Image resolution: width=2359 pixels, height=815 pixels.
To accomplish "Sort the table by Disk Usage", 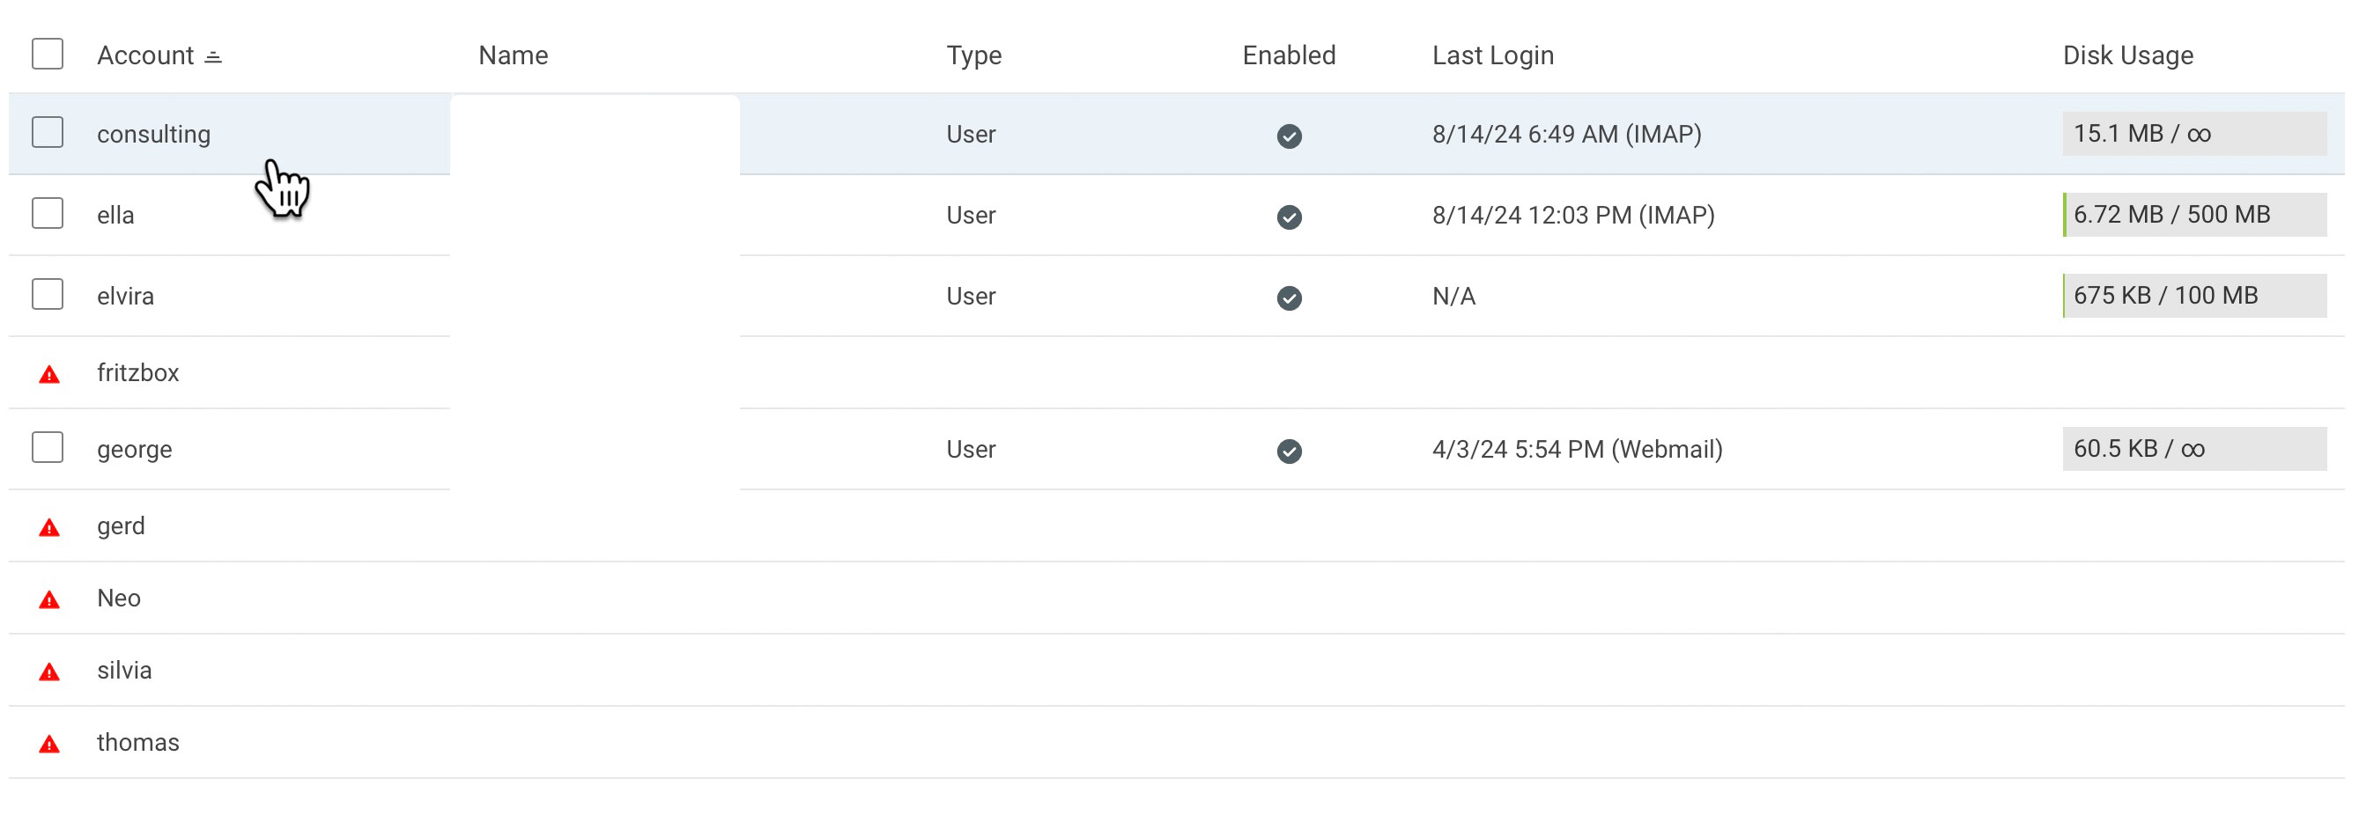I will [x=2126, y=55].
